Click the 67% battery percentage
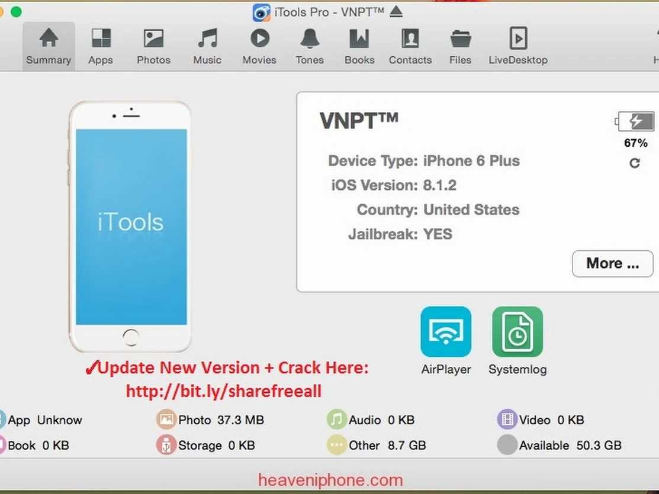Image resolution: width=659 pixels, height=494 pixels. [635, 143]
